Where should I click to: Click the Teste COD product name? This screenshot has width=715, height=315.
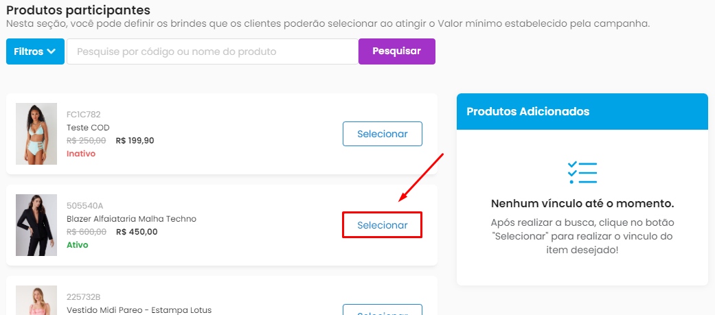tap(88, 128)
